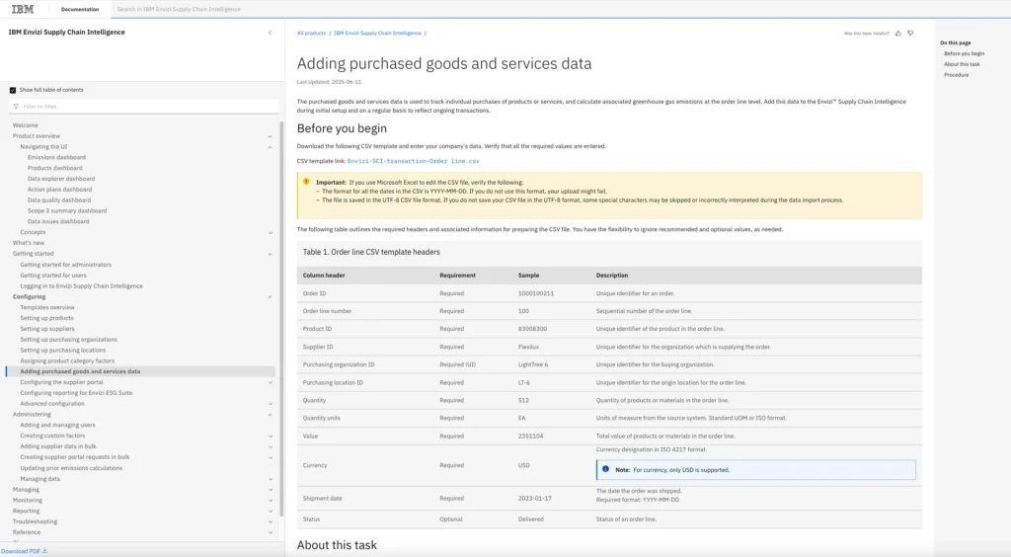Image resolution: width=1011 pixels, height=557 pixels.
Task: Expand the Concepts tree item
Action: [271, 232]
